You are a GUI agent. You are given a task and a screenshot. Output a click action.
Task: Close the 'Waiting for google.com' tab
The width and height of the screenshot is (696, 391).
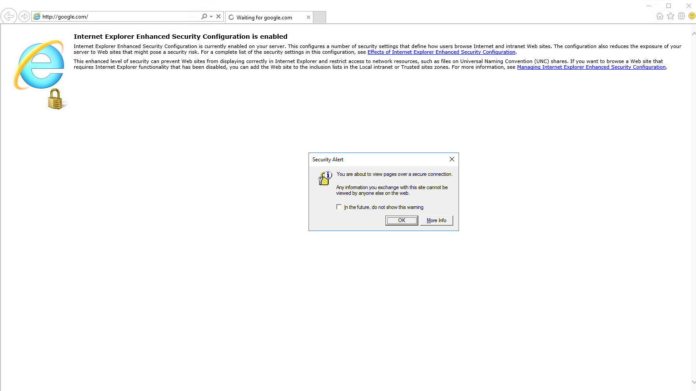point(308,17)
